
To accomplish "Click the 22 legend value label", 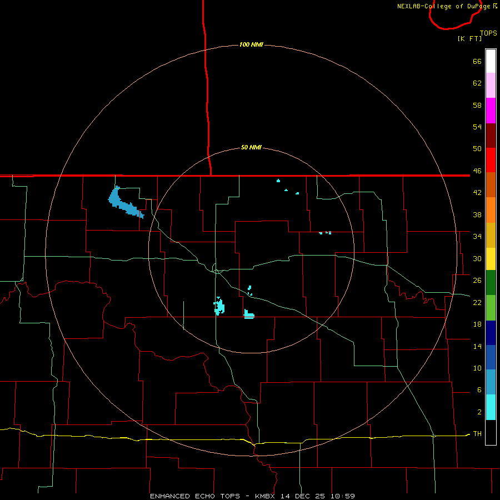I will (x=477, y=302).
